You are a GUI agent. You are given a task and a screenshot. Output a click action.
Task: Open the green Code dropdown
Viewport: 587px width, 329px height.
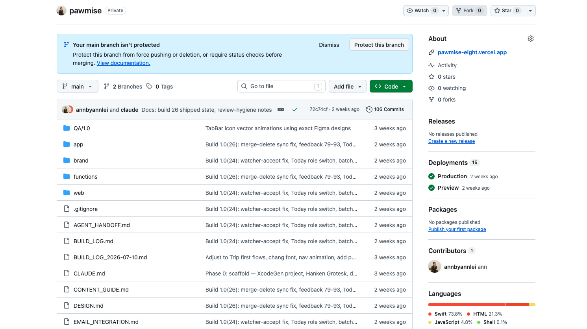pos(391,86)
